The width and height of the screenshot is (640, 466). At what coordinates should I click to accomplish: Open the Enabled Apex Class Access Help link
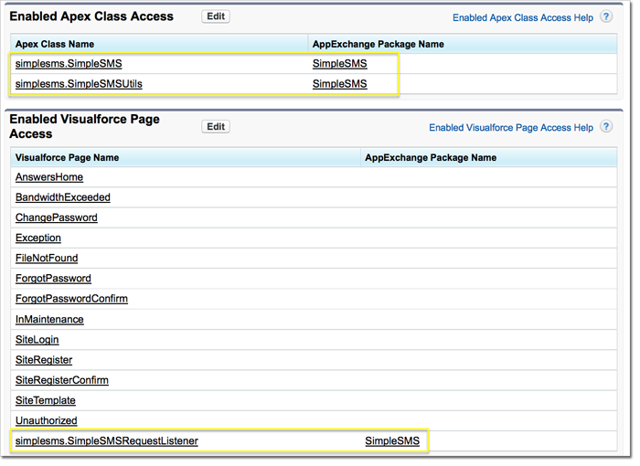tap(523, 18)
